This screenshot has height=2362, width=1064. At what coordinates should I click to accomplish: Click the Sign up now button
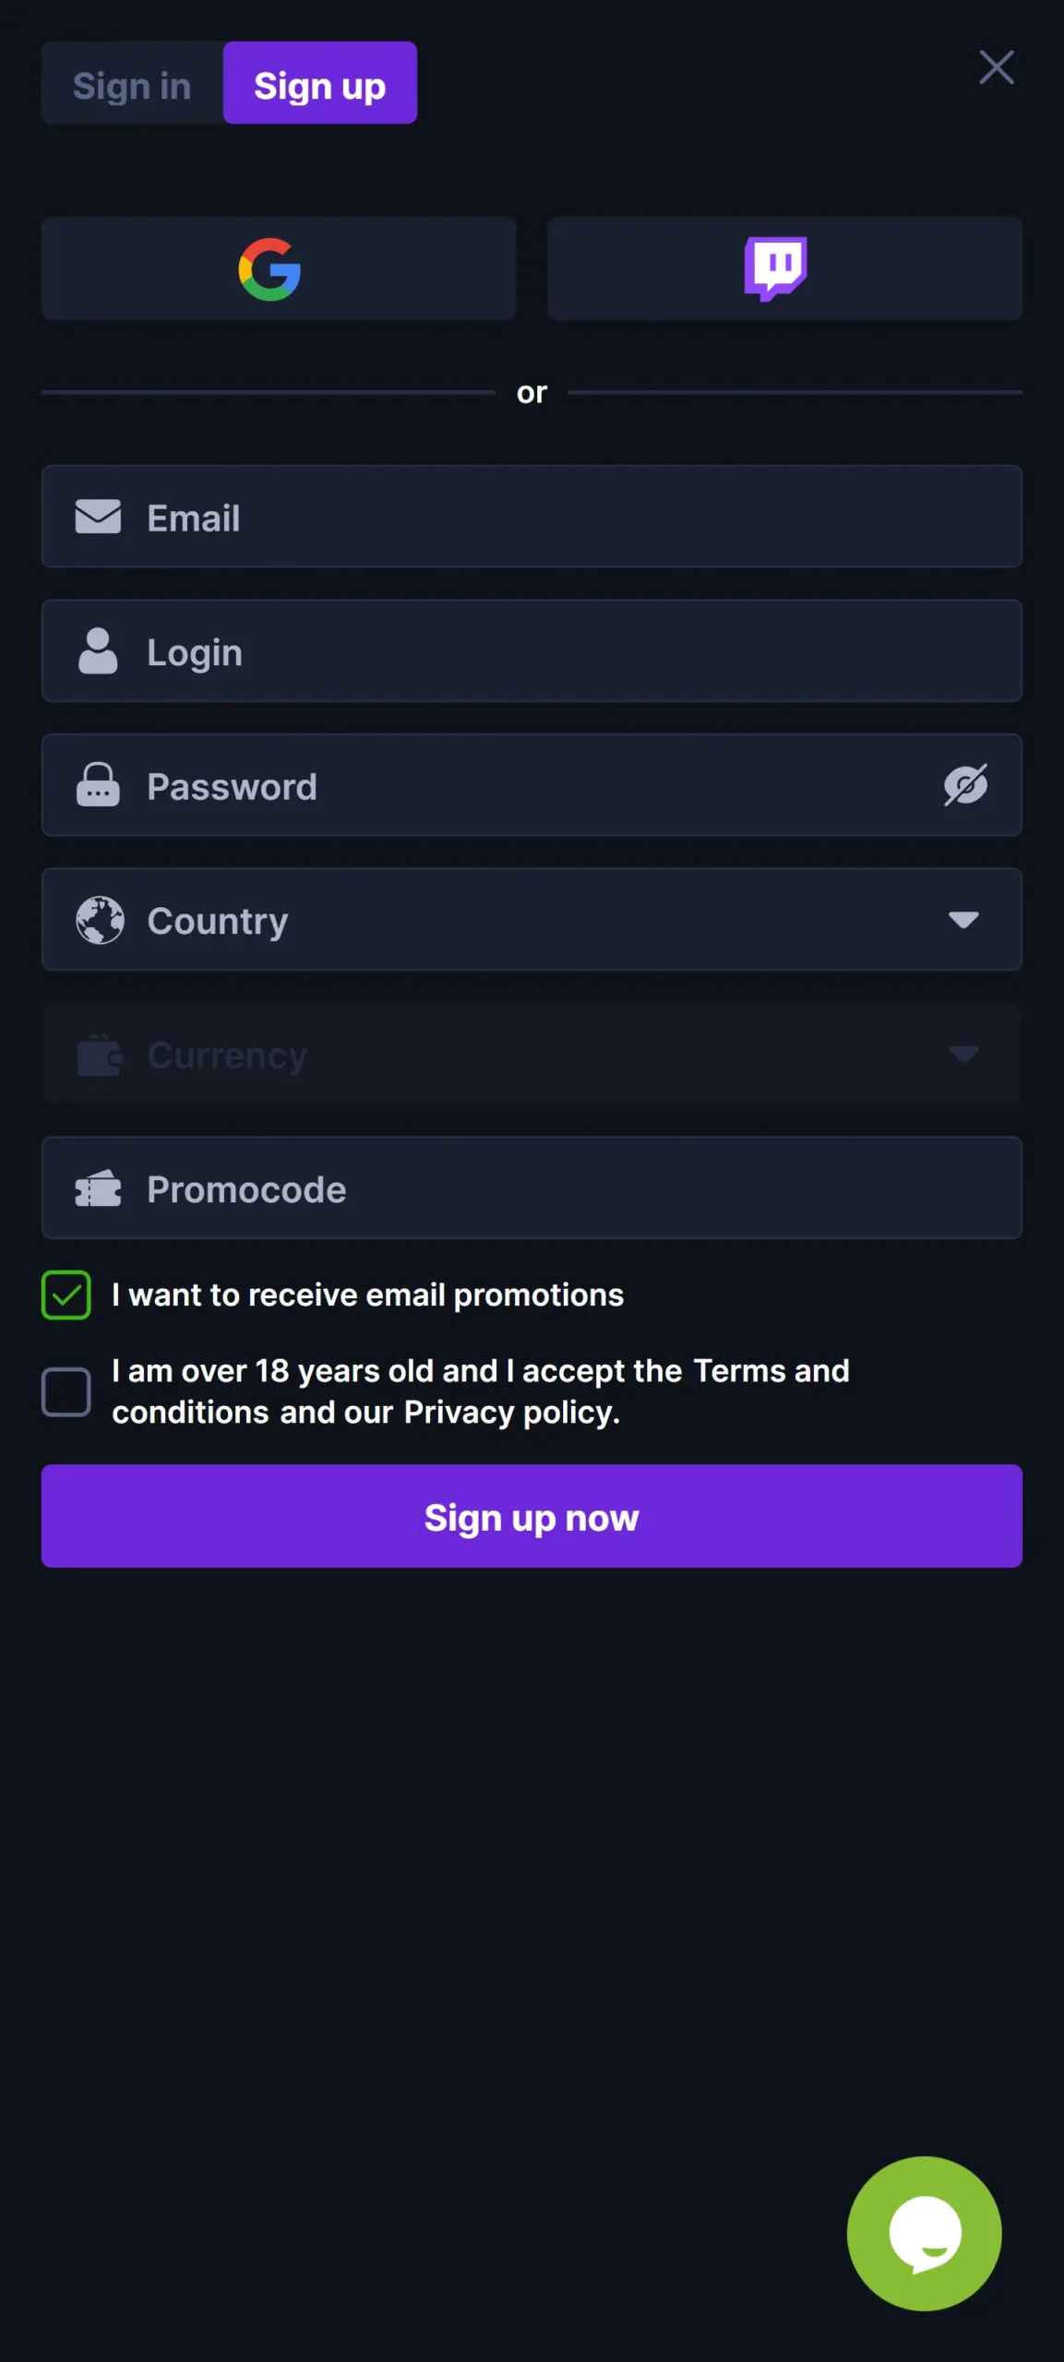click(x=532, y=1516)
